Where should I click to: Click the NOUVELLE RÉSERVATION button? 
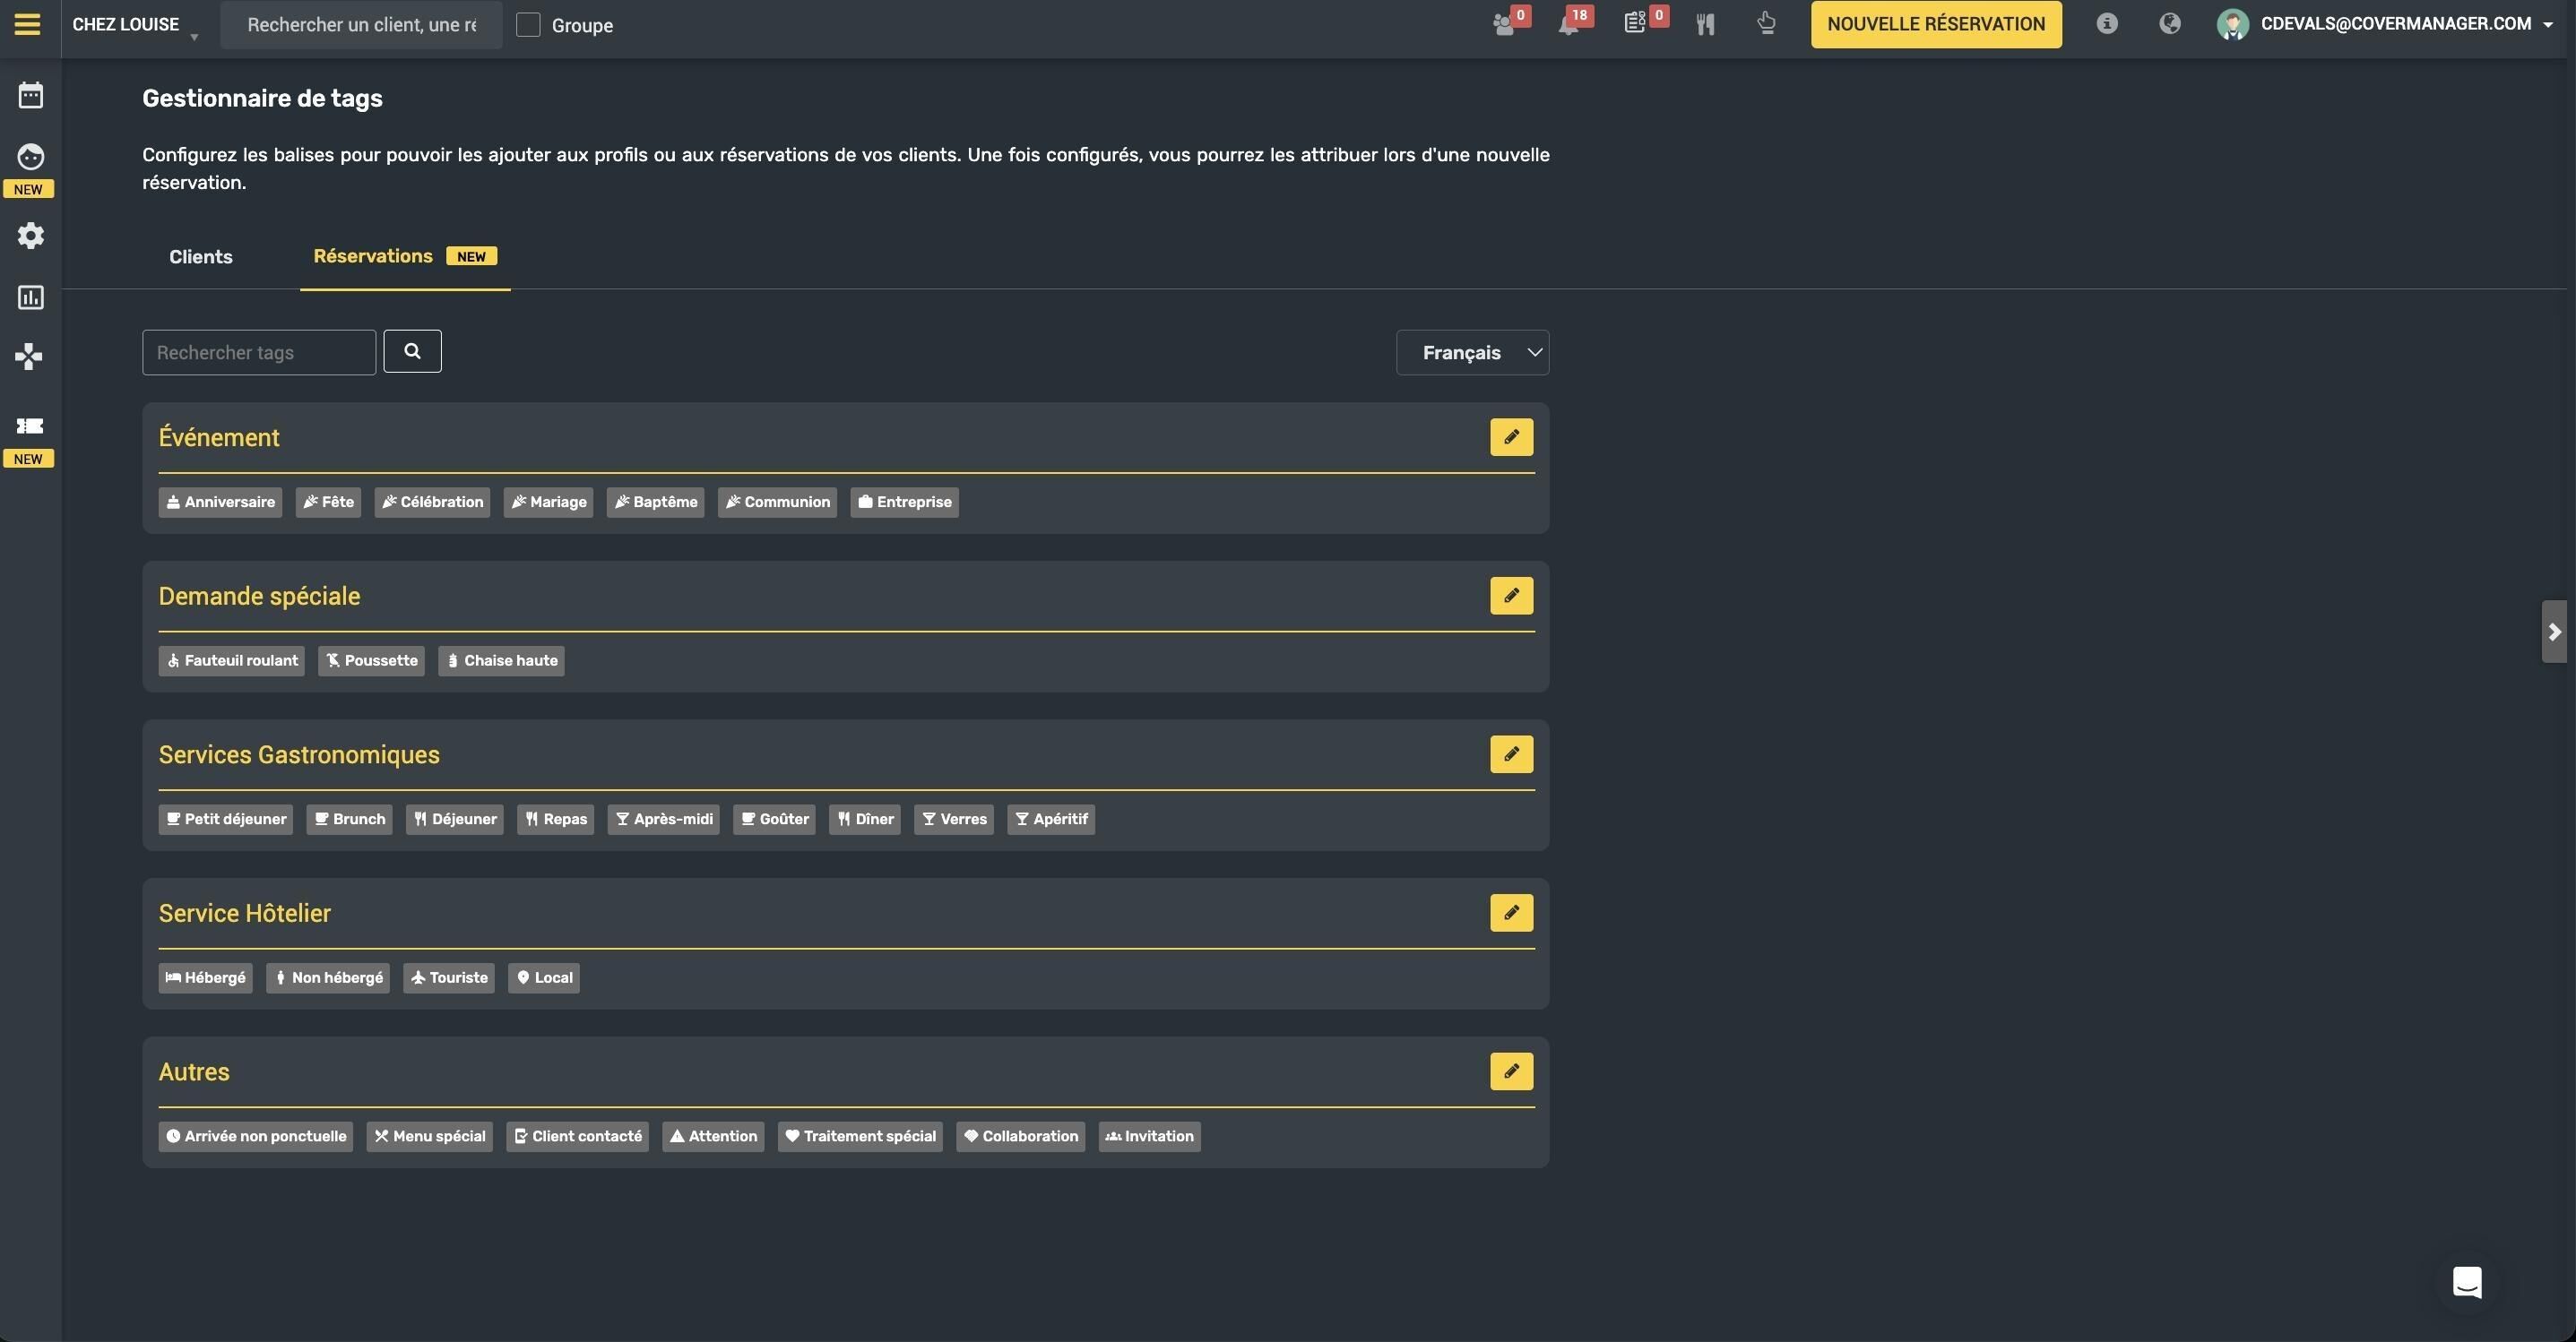coord(1936,24)
